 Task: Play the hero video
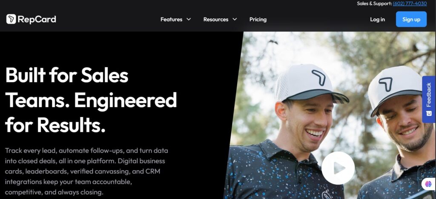338,168
